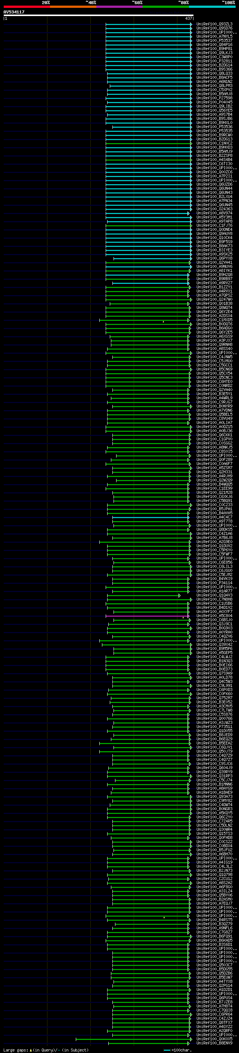Select hit label UniRef100_P53535
The image size is (239, 1053).
[x=214, y=131]
